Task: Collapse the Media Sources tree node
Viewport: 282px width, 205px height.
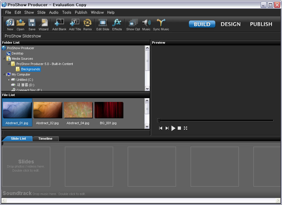Action: (4, 59)
